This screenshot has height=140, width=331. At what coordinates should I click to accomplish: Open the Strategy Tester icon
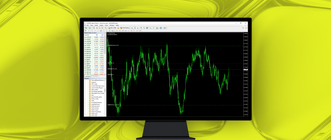[106, 28]
